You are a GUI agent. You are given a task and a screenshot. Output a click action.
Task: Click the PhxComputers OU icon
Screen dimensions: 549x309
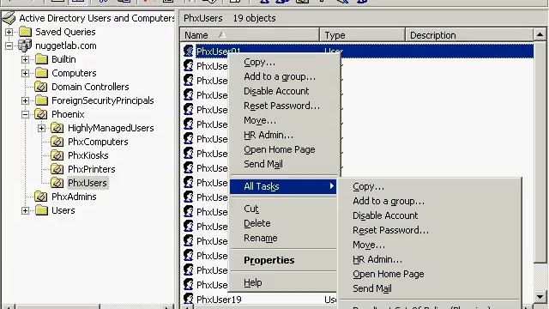coord(57,142)
